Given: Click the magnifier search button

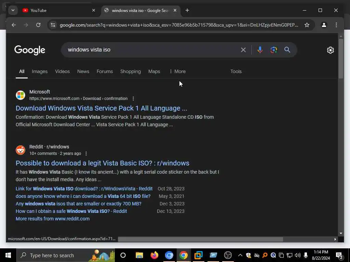Looking at the screenshot, I should (287, 50).
